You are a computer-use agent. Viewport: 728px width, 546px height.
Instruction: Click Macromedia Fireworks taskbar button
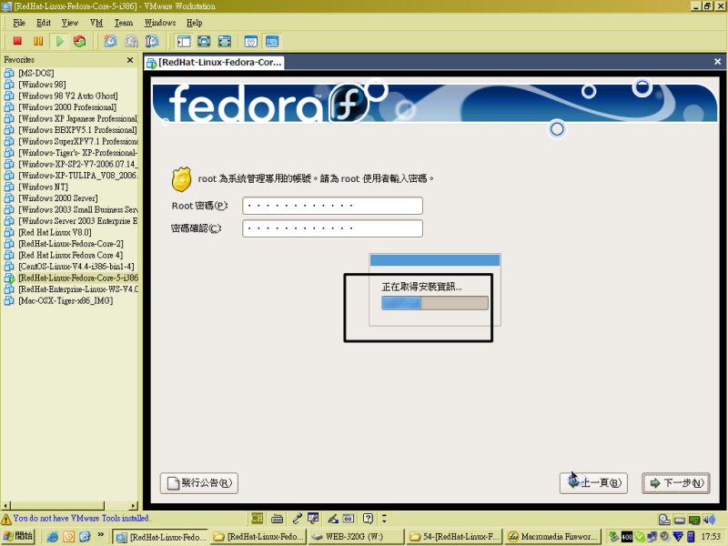tap(552, 537)
